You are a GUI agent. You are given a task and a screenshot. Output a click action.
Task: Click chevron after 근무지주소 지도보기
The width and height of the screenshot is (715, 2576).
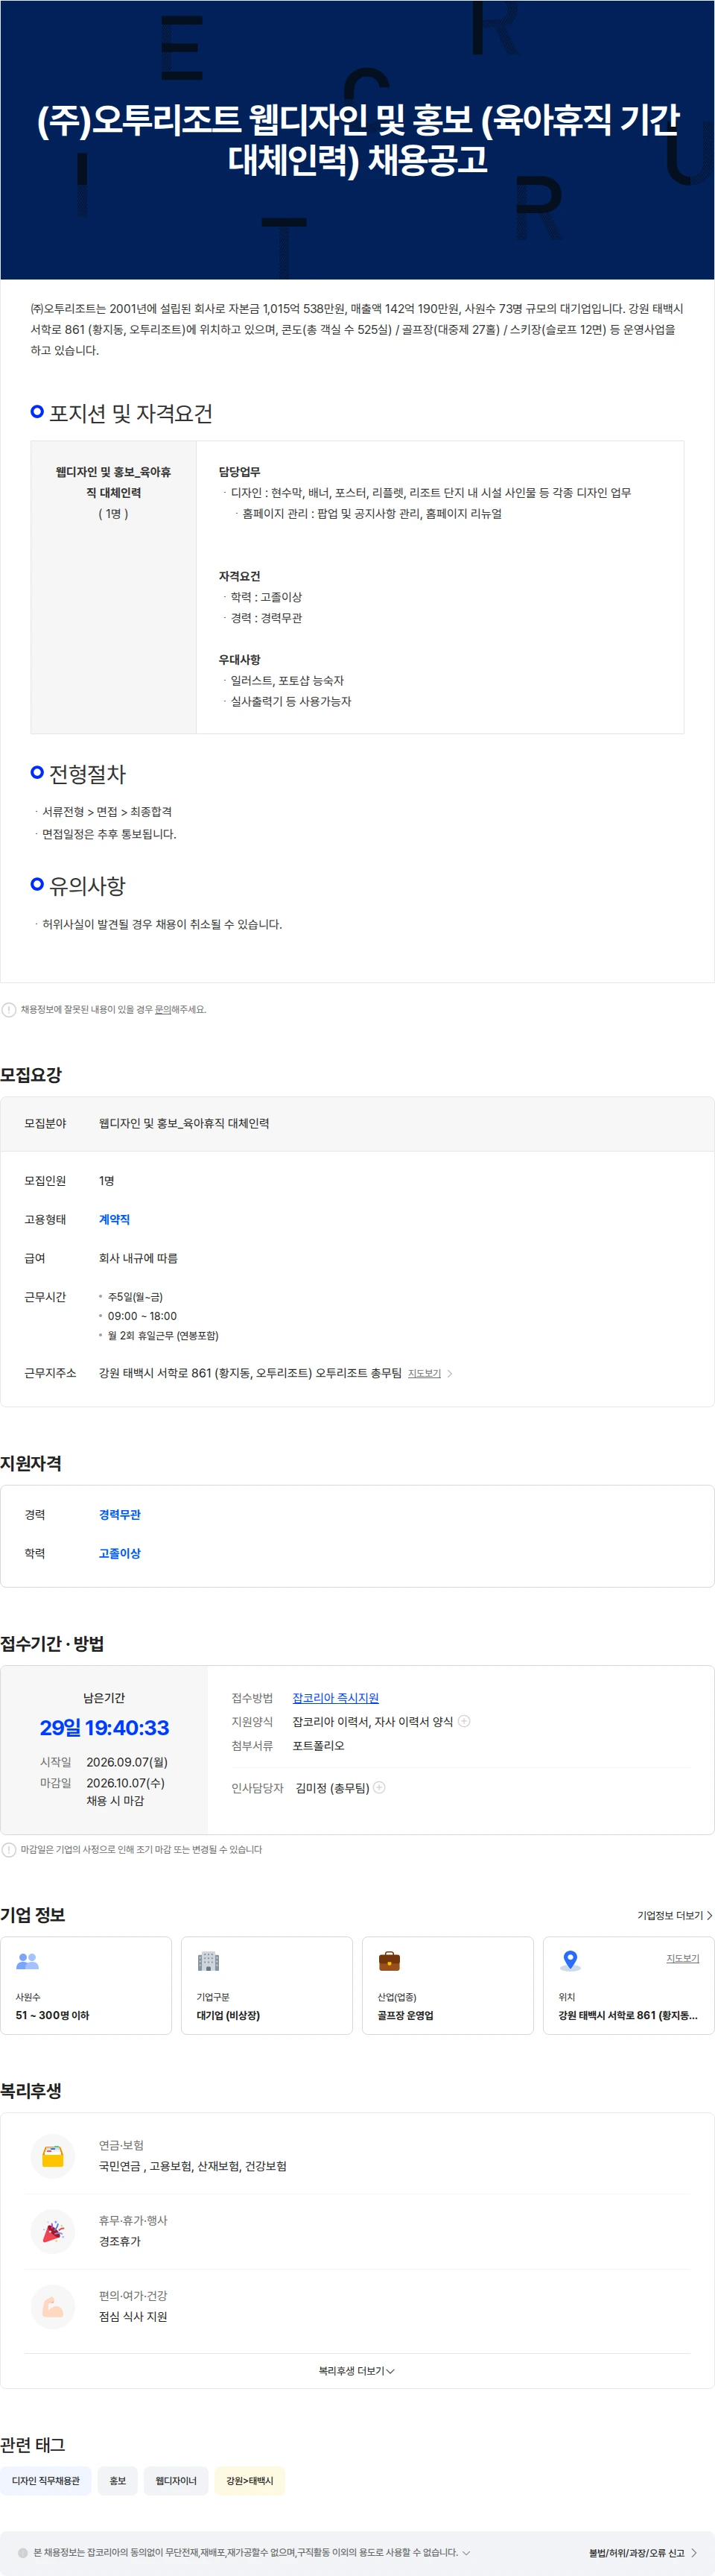pos(449,1373)
